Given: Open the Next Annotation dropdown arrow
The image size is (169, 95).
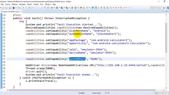Looking at the screenshot, I should pos(114,8).
